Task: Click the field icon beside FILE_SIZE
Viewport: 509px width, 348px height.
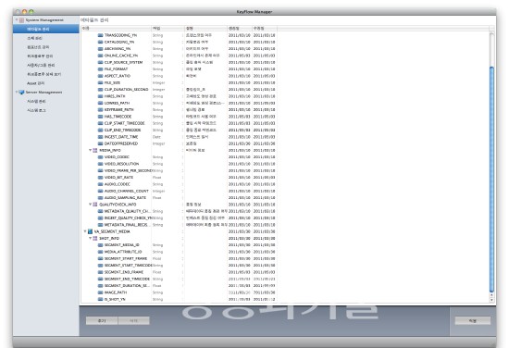Action: pos(101,82)
